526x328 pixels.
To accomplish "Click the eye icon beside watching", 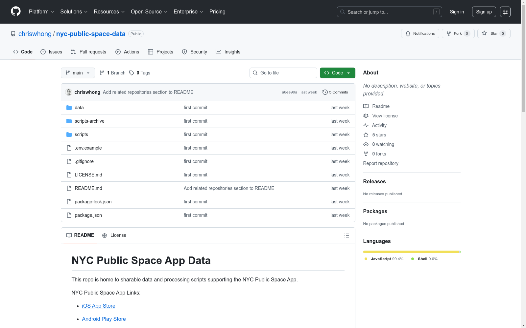I will click(x=366, y=144).
